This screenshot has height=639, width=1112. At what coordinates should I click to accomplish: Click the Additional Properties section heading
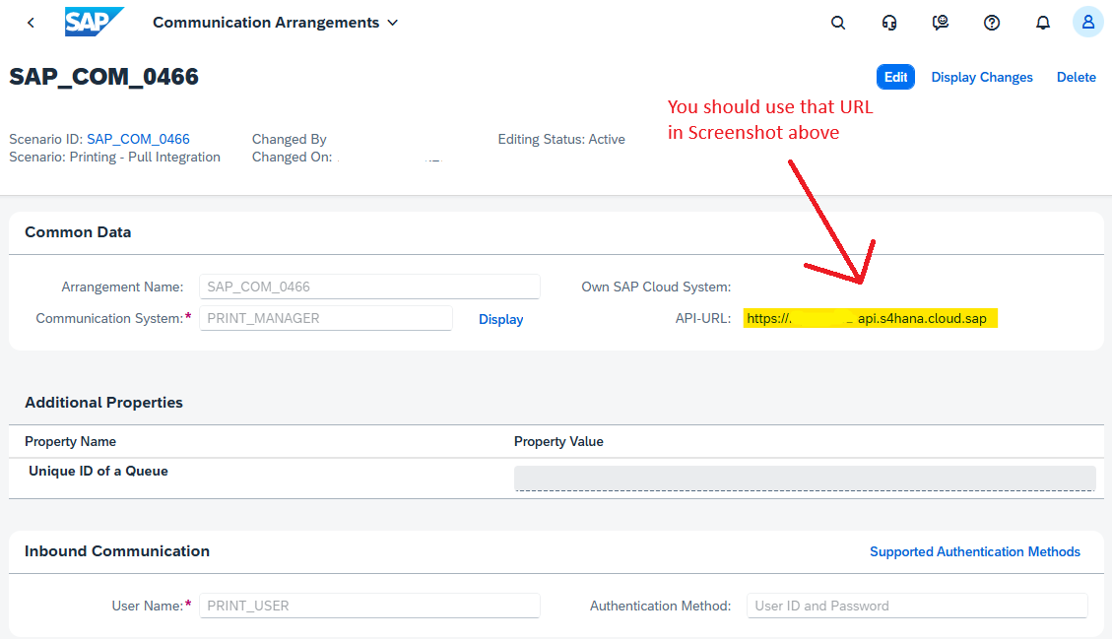point(103,403)
